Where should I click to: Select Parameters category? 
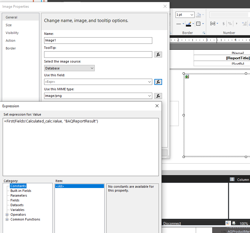19,195
